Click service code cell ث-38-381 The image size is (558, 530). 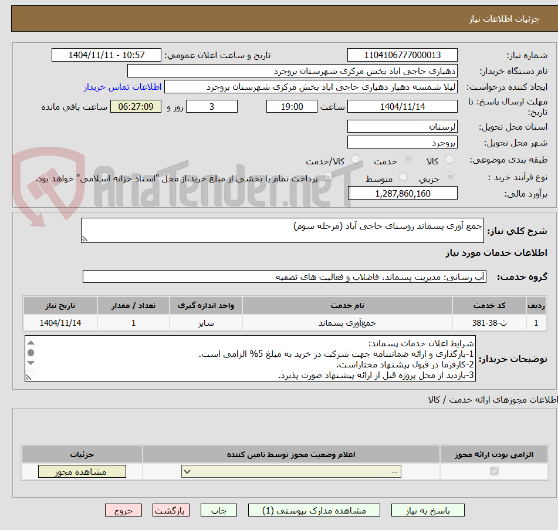coord(489,323)
